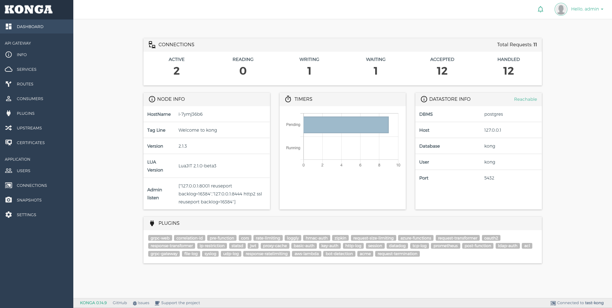Click the Plugins plug icon in sidebar

9,113
